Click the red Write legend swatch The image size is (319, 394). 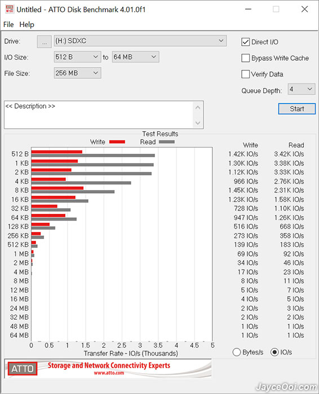click(117, 142)
